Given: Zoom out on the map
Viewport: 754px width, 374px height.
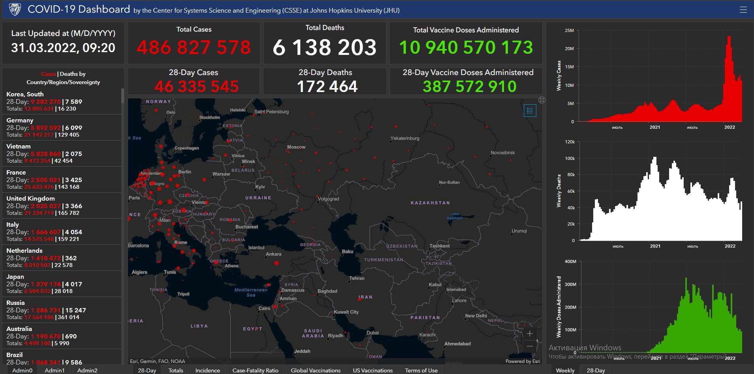Looking at the screenshot, I should (530, 346).
